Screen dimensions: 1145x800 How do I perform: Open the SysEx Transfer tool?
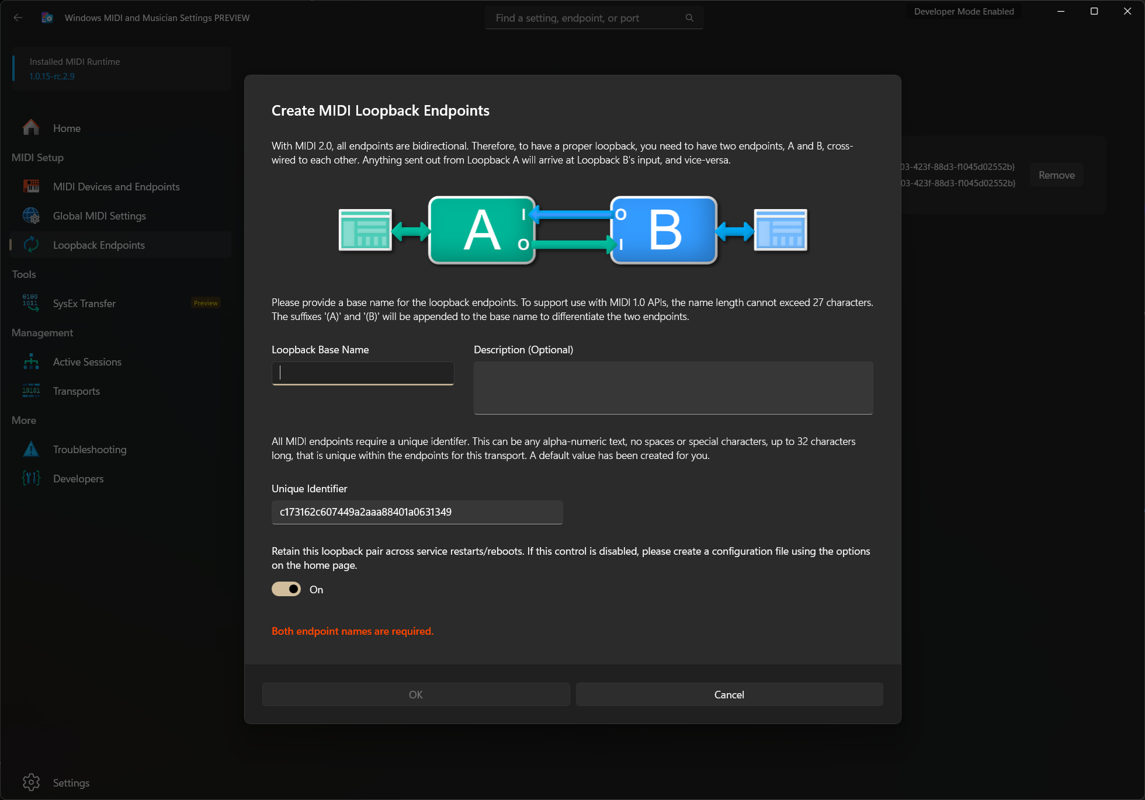84,303
